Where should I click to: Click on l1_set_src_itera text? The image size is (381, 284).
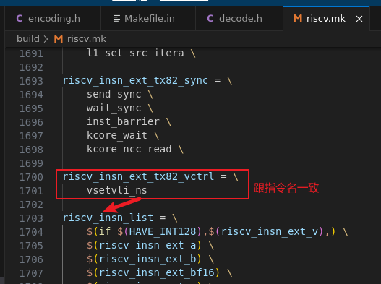[135, 53]
